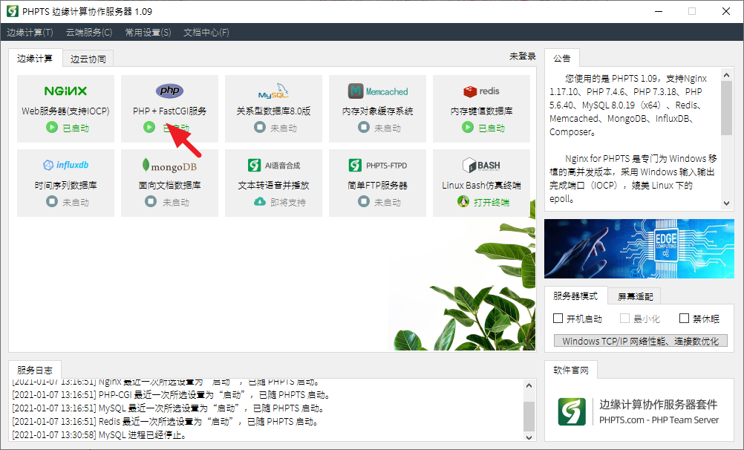The height and width of the screenshot is (450, 744).
Task: Click the BASH logo icon
Action: point(481,165)
